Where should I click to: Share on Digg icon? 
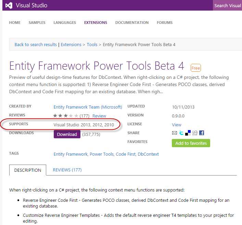pyautogui.click(x=195, y=133)
